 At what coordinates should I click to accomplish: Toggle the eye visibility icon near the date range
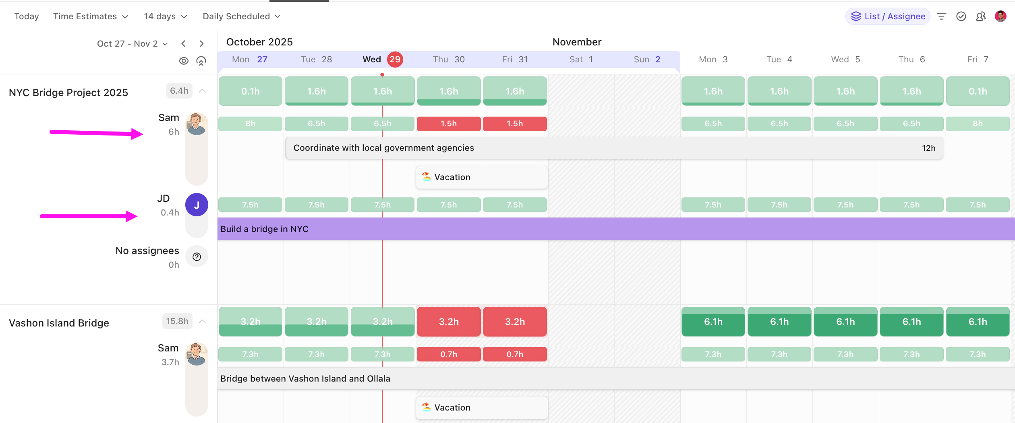click(x=184, y=60)
